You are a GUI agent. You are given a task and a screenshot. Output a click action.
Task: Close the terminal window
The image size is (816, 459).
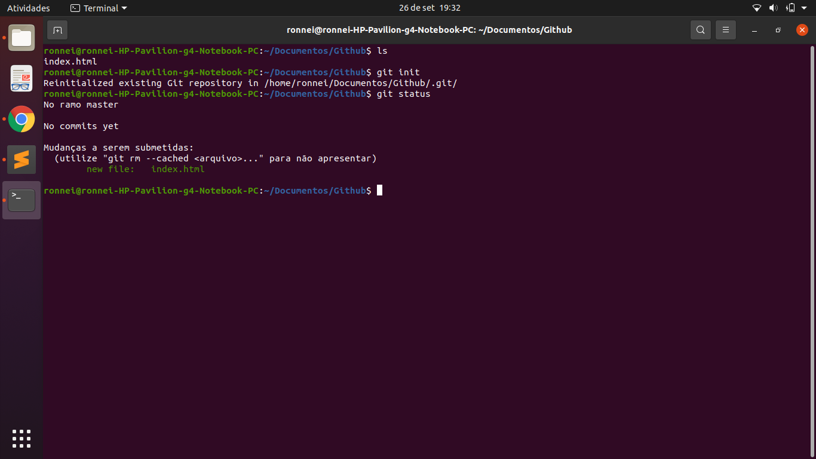tap(802, 30)
